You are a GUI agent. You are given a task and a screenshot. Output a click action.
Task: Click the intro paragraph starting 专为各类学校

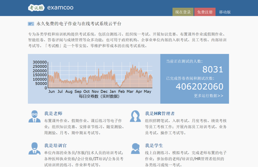click(127, 40)
